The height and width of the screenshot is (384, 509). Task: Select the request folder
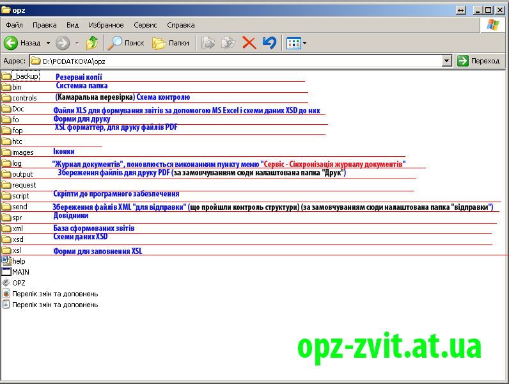tap(19, 185)
